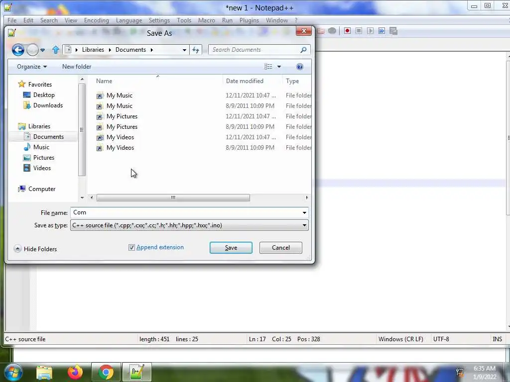Click the Back navigation arrow in Save As

[x=18, y=50]
